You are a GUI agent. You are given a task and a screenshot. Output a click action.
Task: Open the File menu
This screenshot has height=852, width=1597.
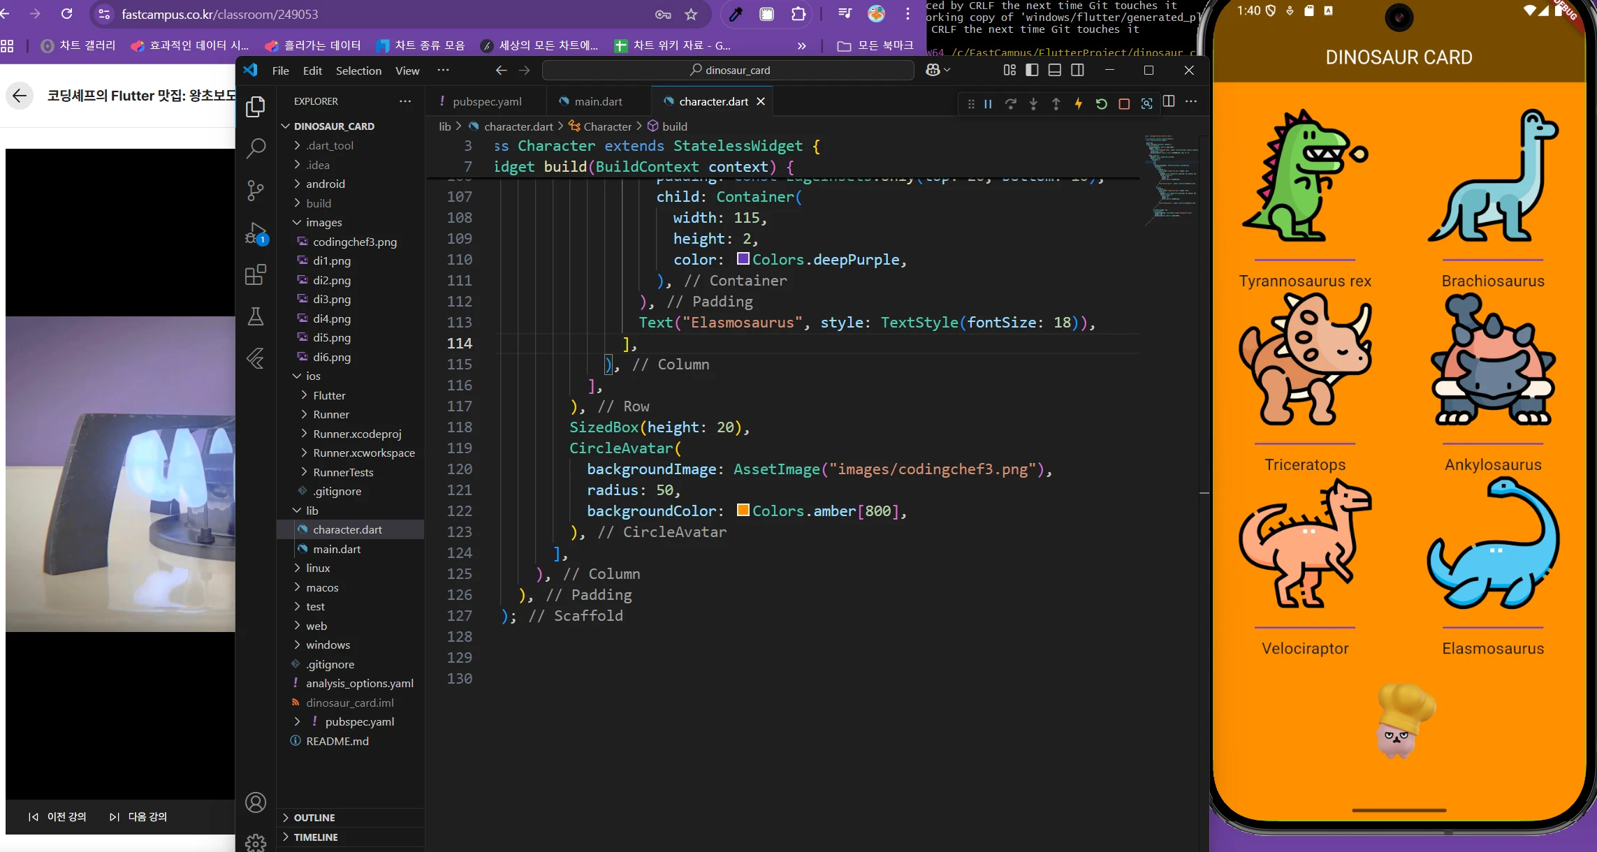click(x=280, y=71)
